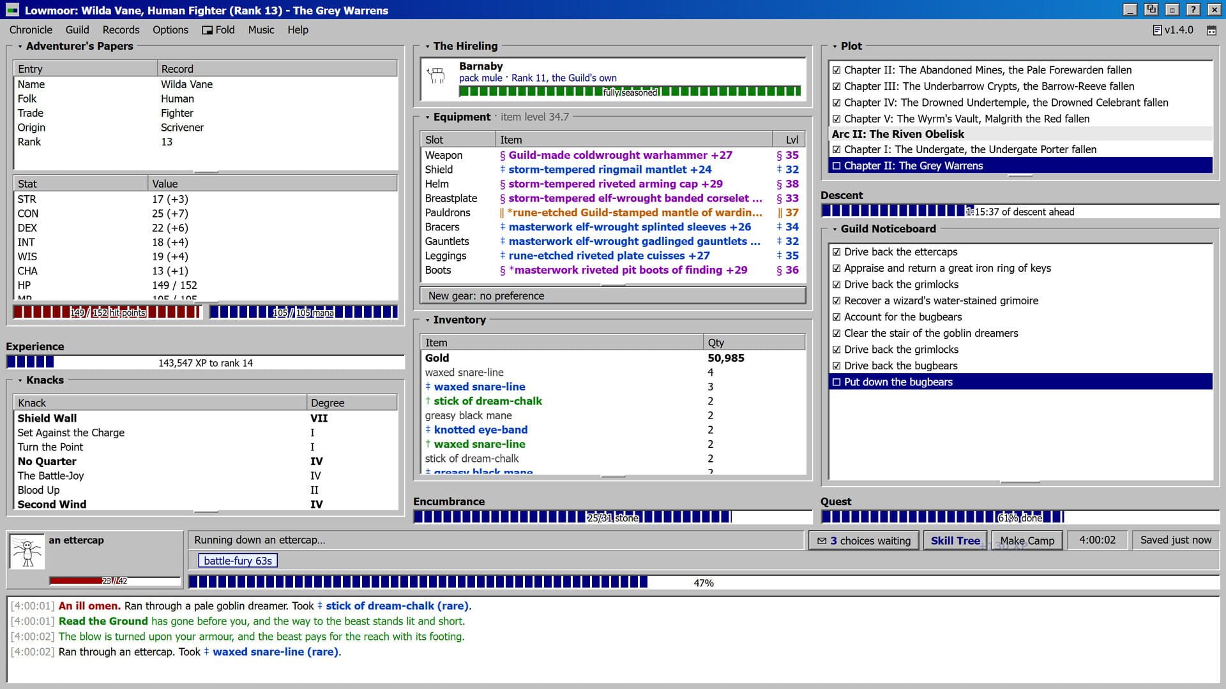Open the New gear preference dropdown

(x=612, y=296)
